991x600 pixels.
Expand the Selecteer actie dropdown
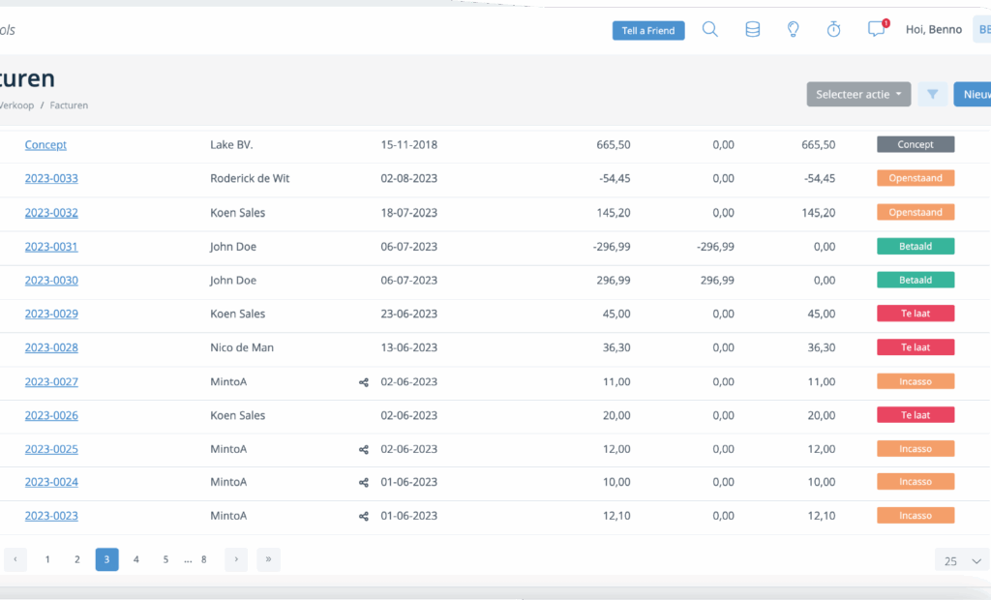coord(858,94)
